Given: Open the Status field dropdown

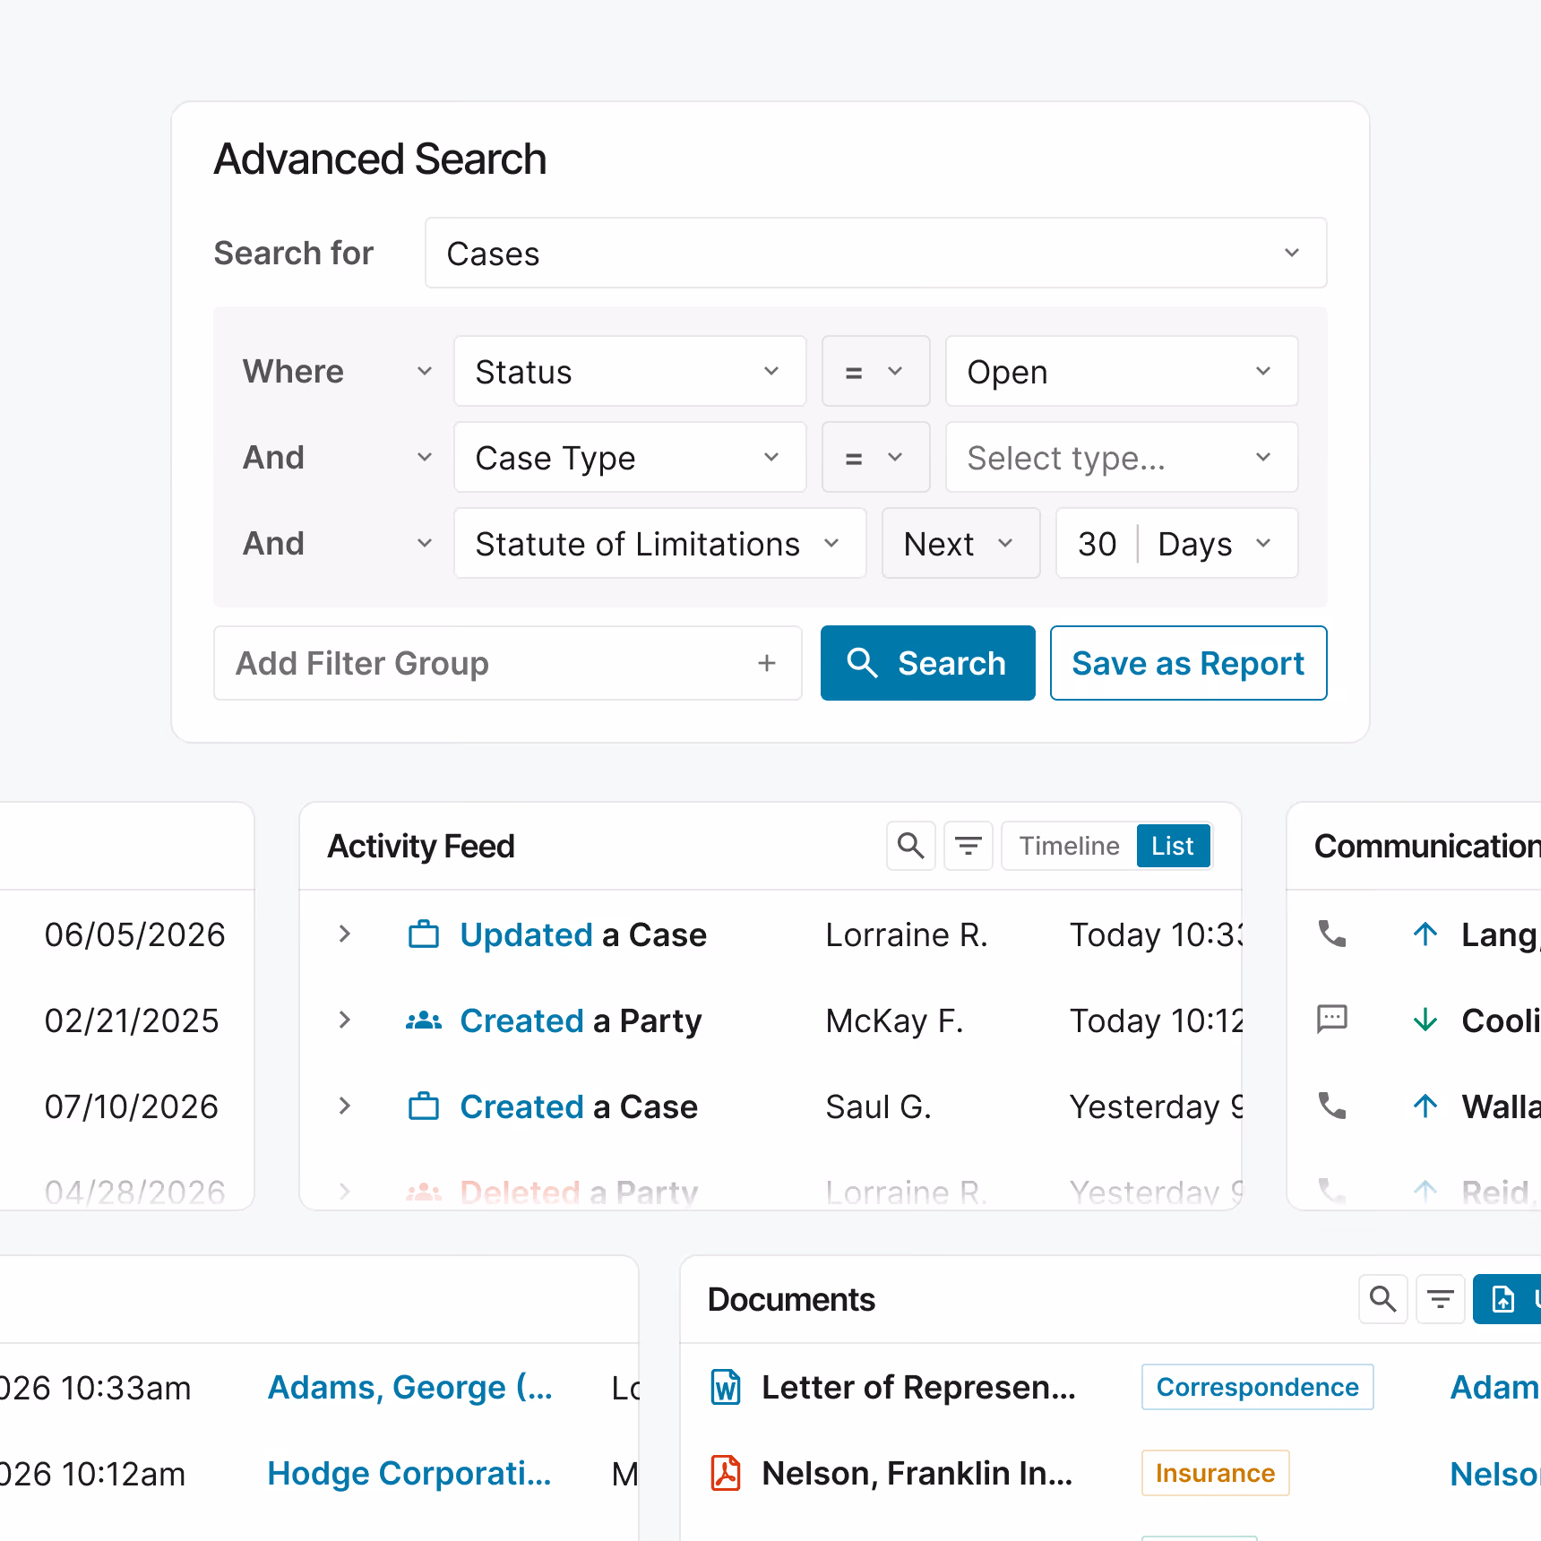Looking at the screenshot, I should point(630,371).
